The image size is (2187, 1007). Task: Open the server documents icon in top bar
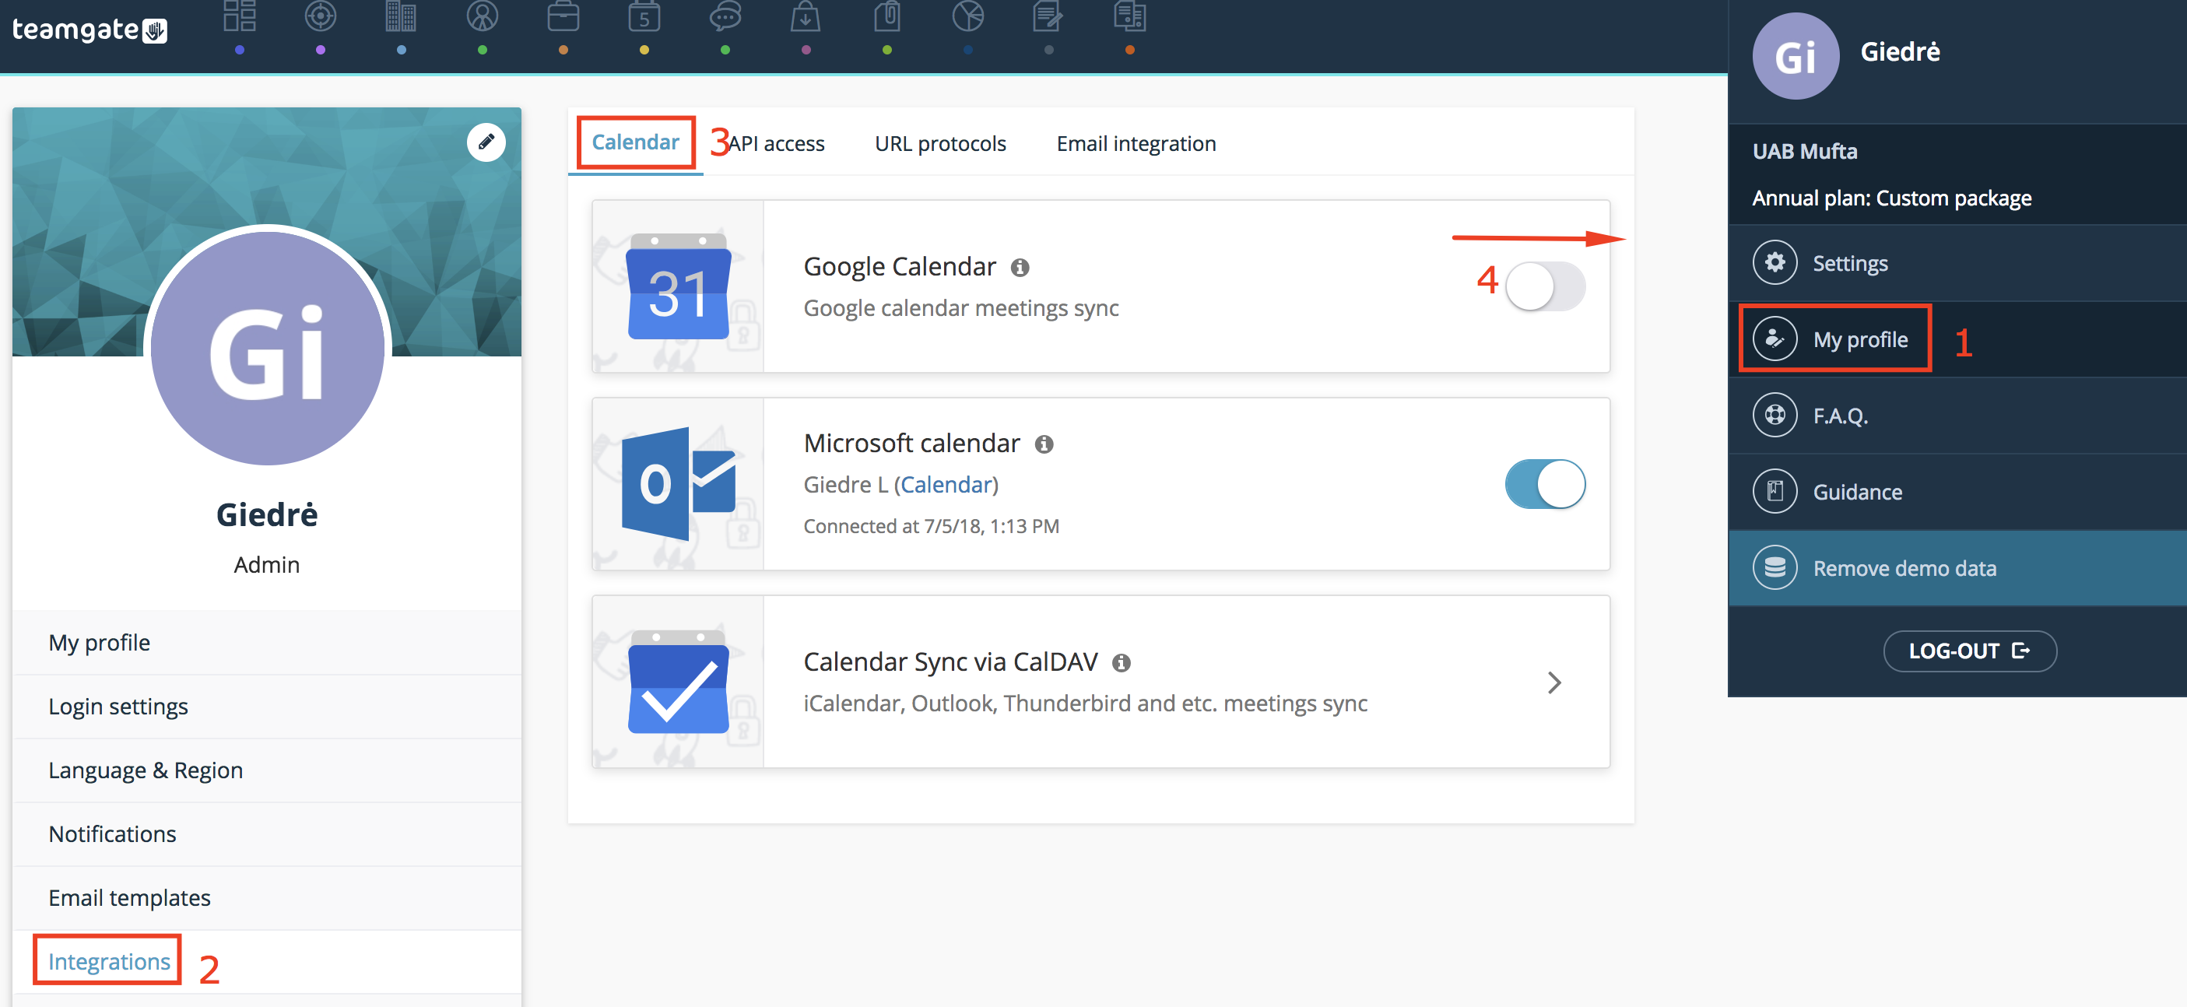click(1130, 16)
